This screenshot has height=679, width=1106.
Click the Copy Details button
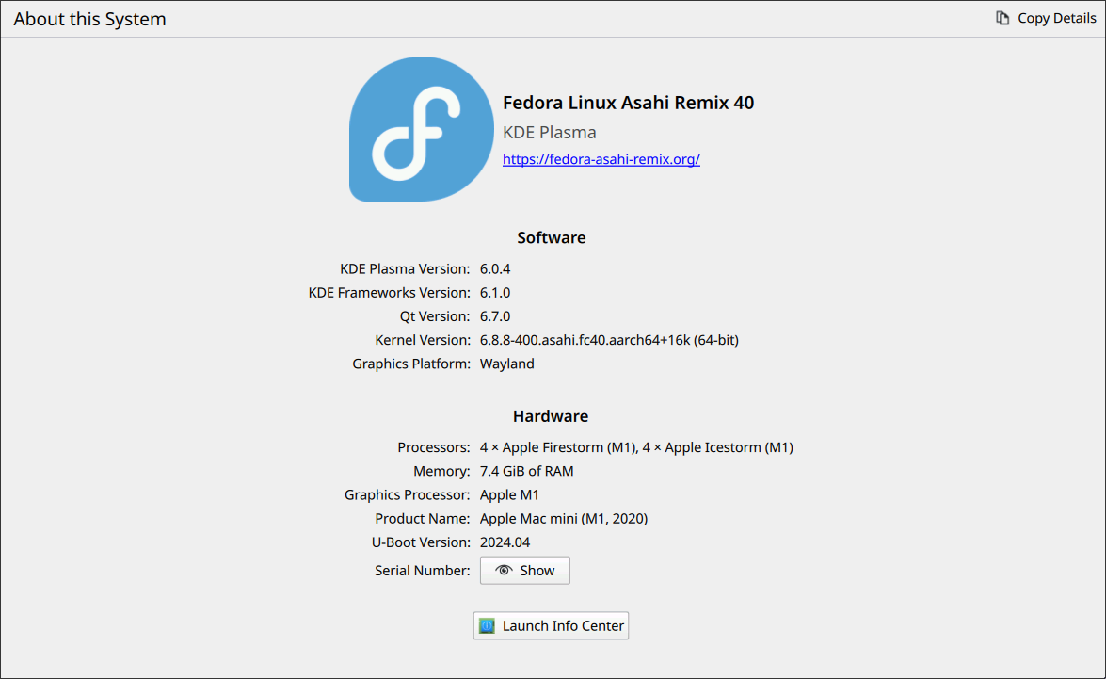coord(1046,18)
